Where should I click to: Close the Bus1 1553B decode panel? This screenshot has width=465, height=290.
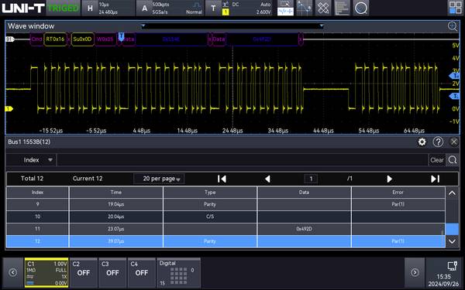[454, 142]
